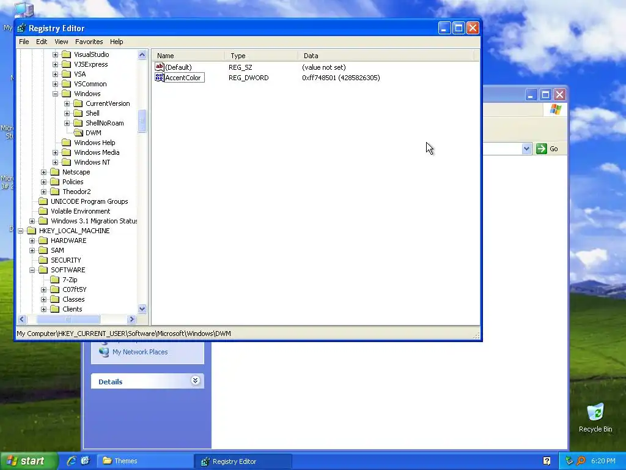Viewport: 626px width, 470px height.
Task: Expand the HARDWARE key node
Action: pos(32,241)
